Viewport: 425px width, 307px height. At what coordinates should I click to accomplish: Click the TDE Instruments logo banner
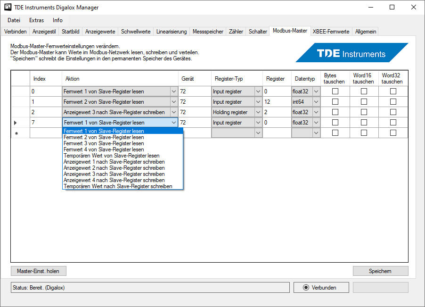(352, 53)
